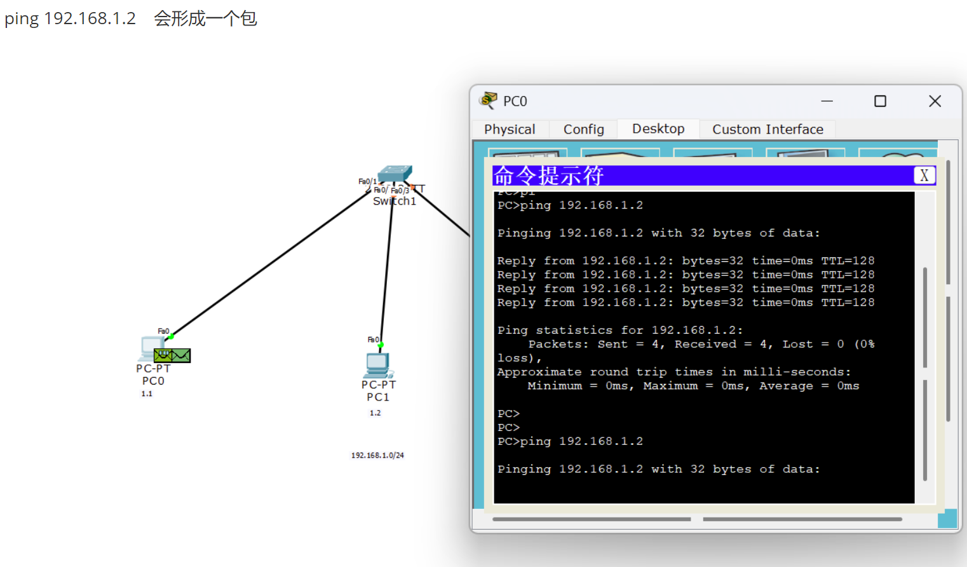Open the Custom Interface tab

(x=768, y=129)
